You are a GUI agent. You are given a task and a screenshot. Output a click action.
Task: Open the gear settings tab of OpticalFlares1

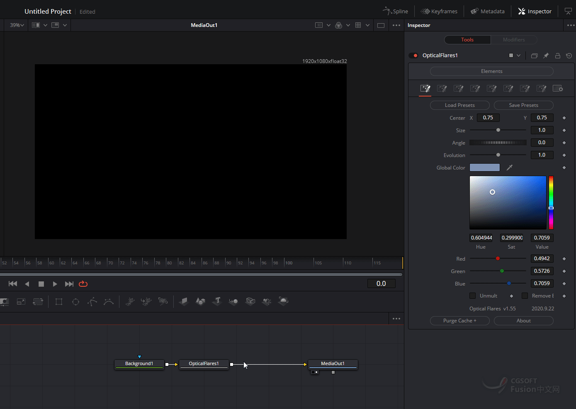coord(558,89)
